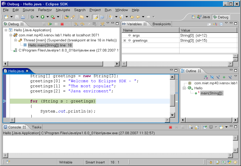Open the Debug view menu triangle
The height and width of the screenshot is (166, 241).
108,23
